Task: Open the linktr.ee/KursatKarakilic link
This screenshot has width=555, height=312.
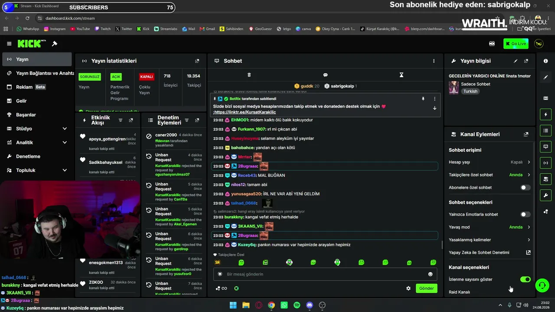Action: click(245, 112)
